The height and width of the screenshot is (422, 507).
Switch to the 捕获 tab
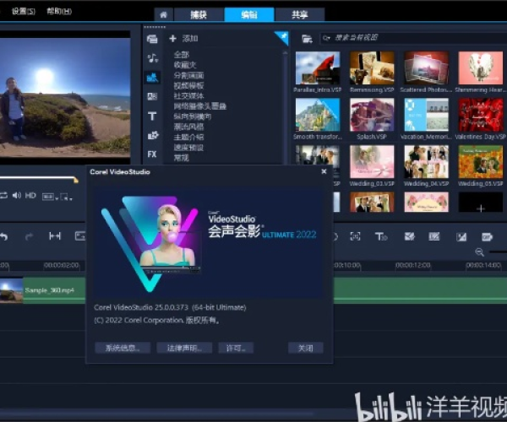click(199, 14)
